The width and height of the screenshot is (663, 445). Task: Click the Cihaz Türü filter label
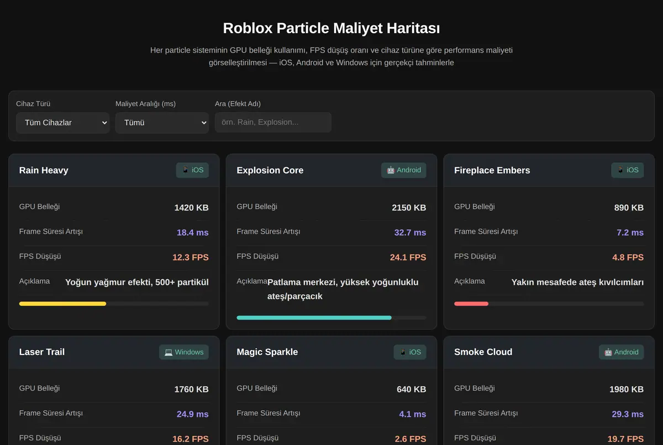[x=33, y=104]
